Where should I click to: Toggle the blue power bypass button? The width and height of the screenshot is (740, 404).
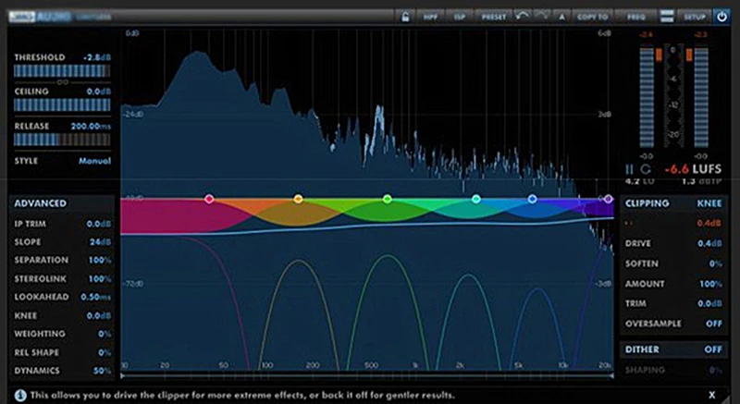click(x=721, y=17)
